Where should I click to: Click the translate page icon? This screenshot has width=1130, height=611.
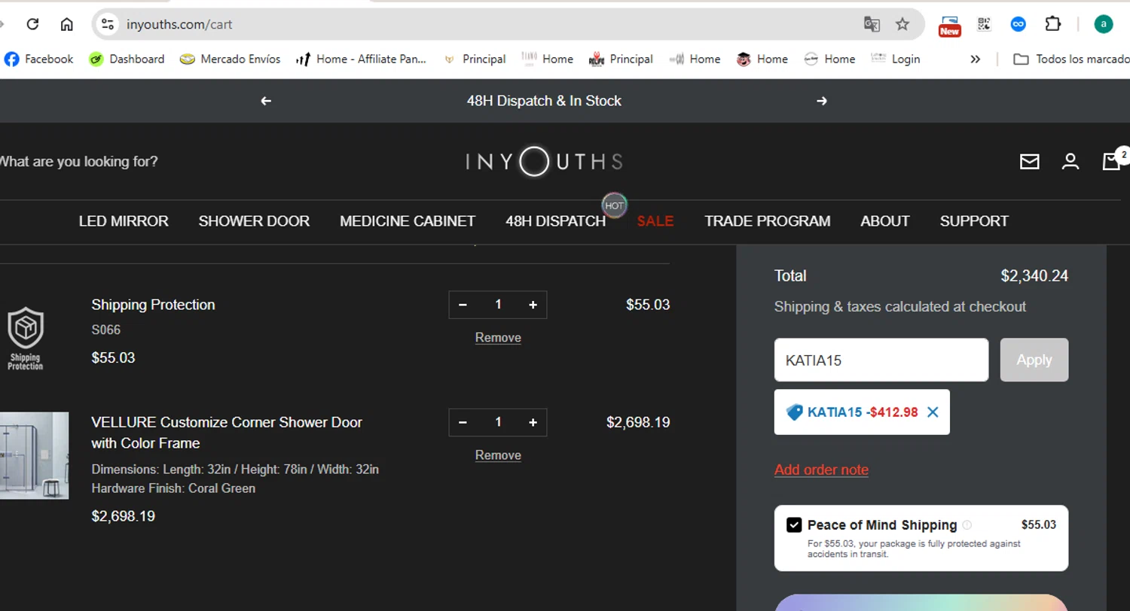click(x=872, y=24)
